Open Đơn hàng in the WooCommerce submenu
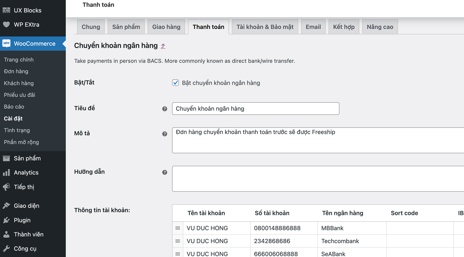The height and width of the screenshot is (257, 464). [x=16, y=71]
